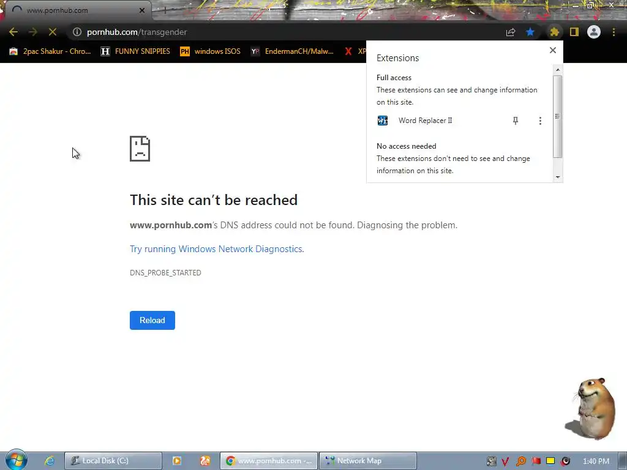
Task: Open the EndermanCH/Malw... bookmark
Action: [x=292, y=51]
